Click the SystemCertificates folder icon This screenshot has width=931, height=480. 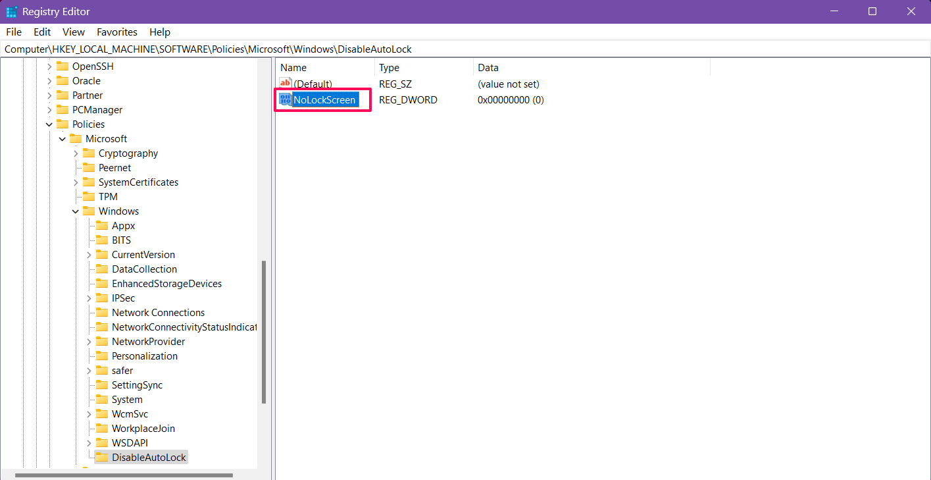point(89,182)
